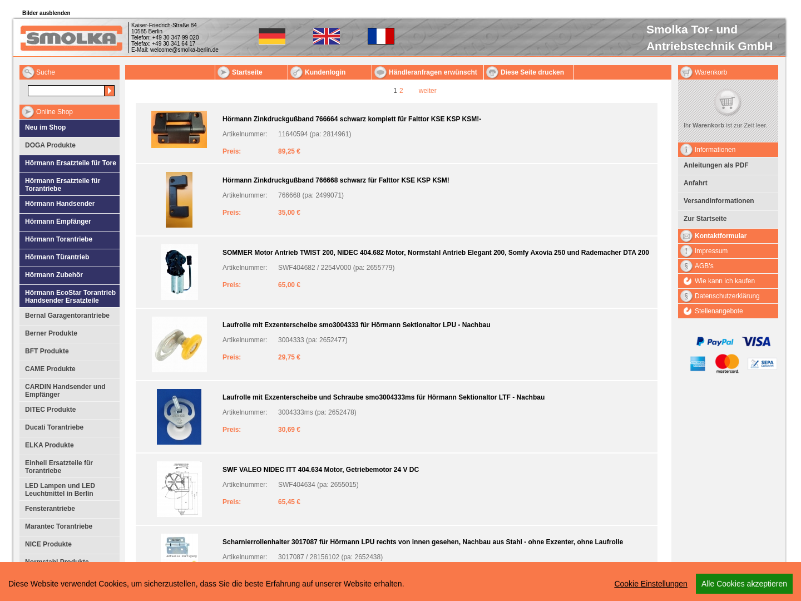
Task: Open ELKA Produkte category
Action: [x=70, y=446]
